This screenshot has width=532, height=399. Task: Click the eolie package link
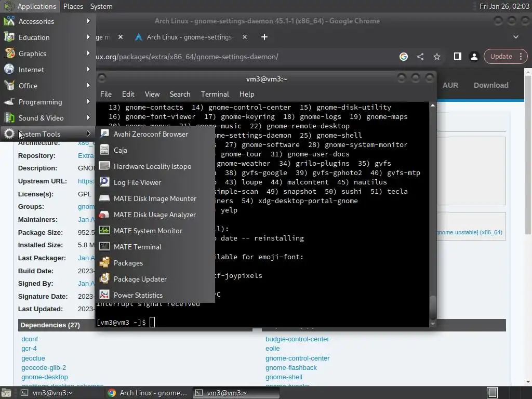coord(272,349)
